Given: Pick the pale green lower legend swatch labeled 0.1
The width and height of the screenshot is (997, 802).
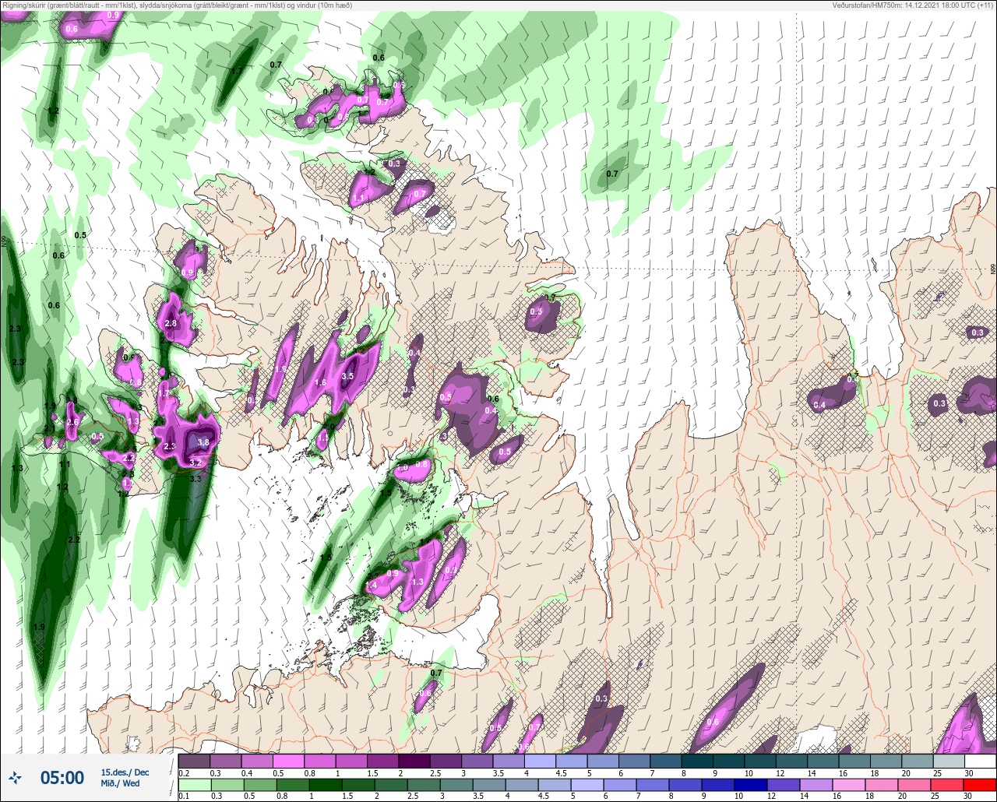Looking at the screenshot, I should [194, 784].
